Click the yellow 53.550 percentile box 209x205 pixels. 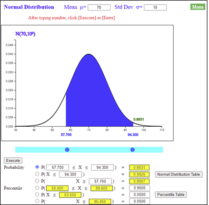pyautogui.click(x=70, y=195)
